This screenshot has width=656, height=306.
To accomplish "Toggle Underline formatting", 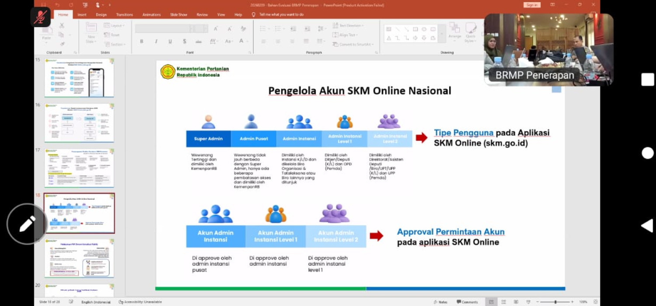I will (170, 42).
